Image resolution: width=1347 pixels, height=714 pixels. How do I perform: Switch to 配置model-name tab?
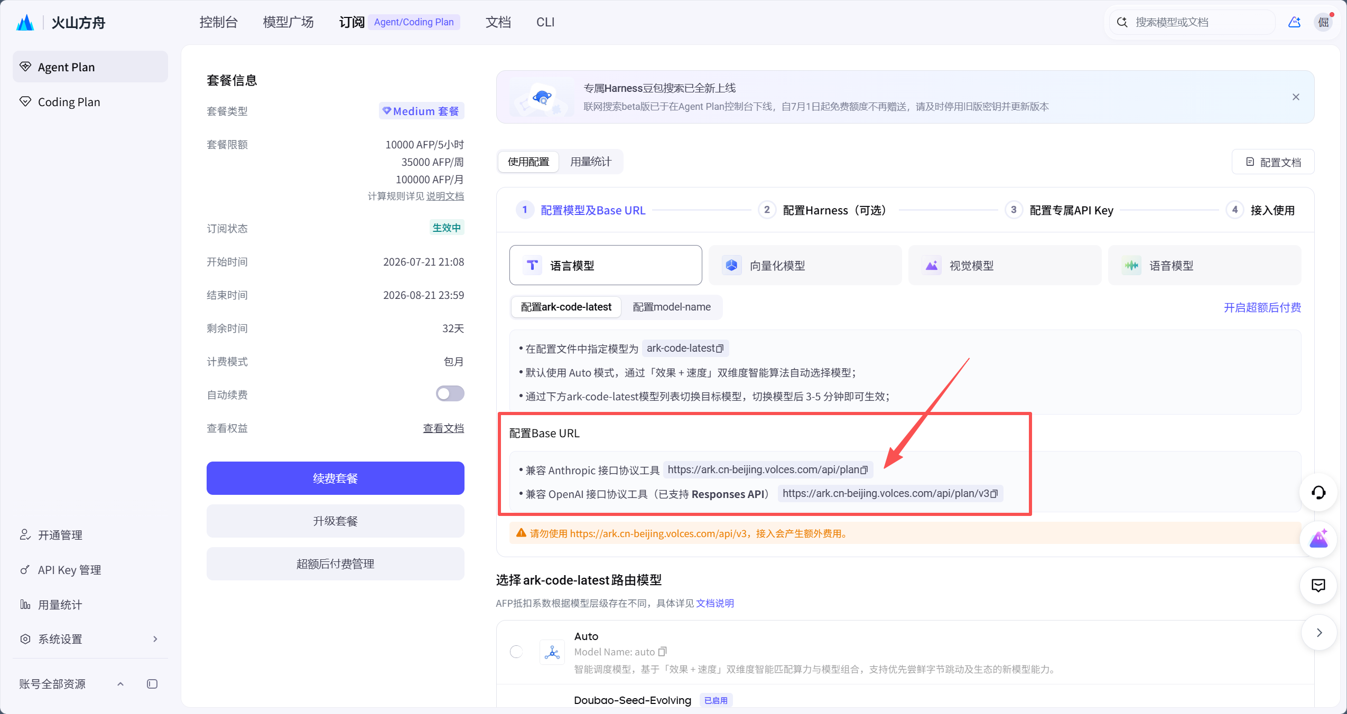pyautogui.click(x=672, y=307)
